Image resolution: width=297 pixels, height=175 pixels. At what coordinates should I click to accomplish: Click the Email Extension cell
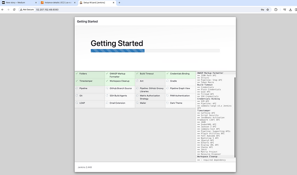(120, 104)
